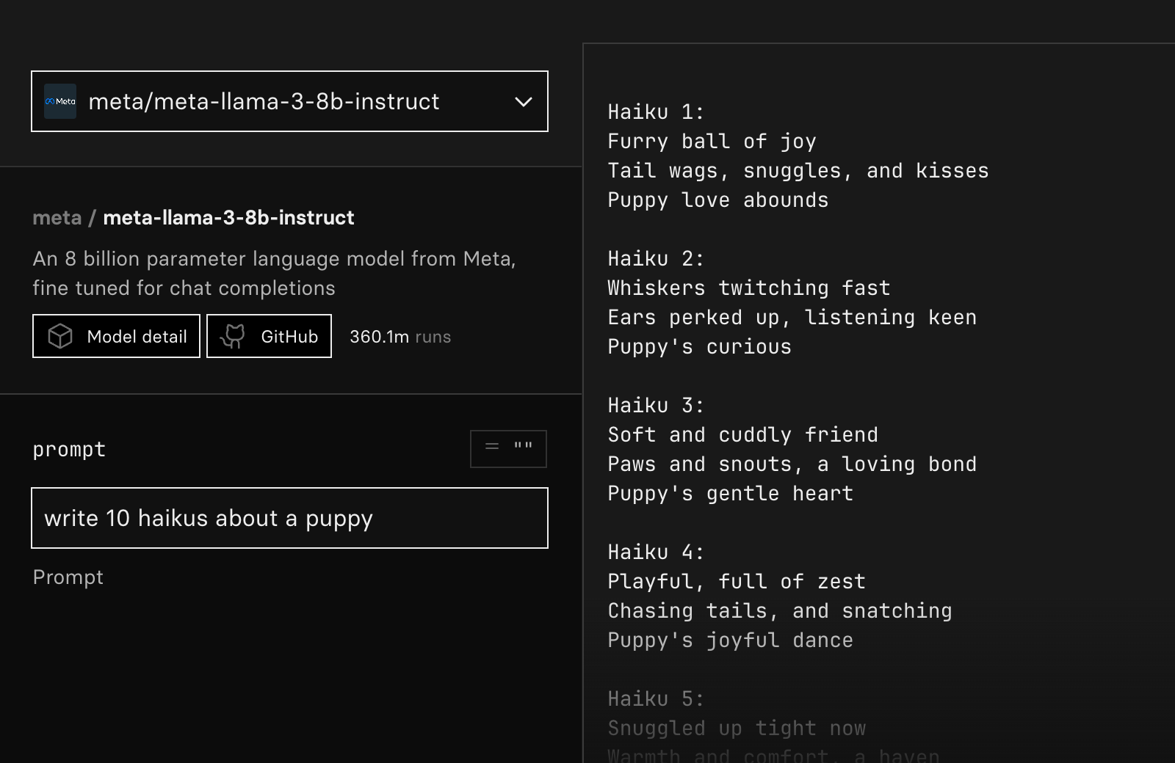Viewport: 1175px width, 763px height.
Task: Click the 'Haiku 1:' heading in output
Action: (x=656, y=112)
